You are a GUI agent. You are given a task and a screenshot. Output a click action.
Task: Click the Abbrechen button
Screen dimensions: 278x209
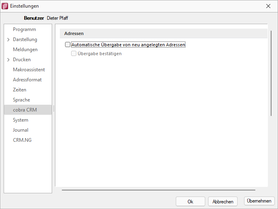point(223,201)
